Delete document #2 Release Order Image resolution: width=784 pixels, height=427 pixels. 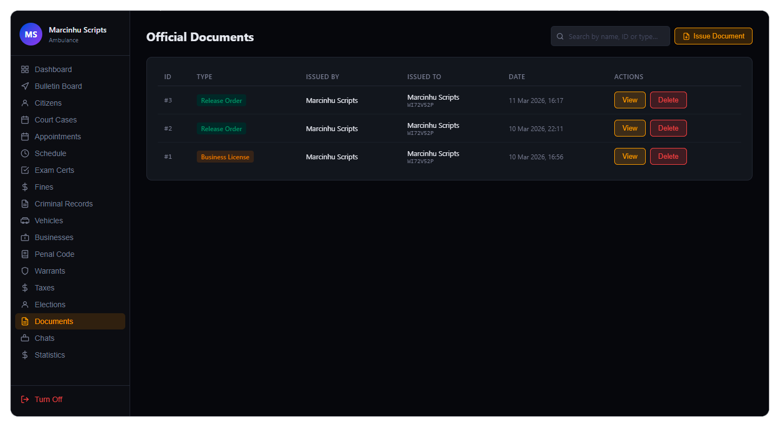pyautogui.click(x=668, y=128)
